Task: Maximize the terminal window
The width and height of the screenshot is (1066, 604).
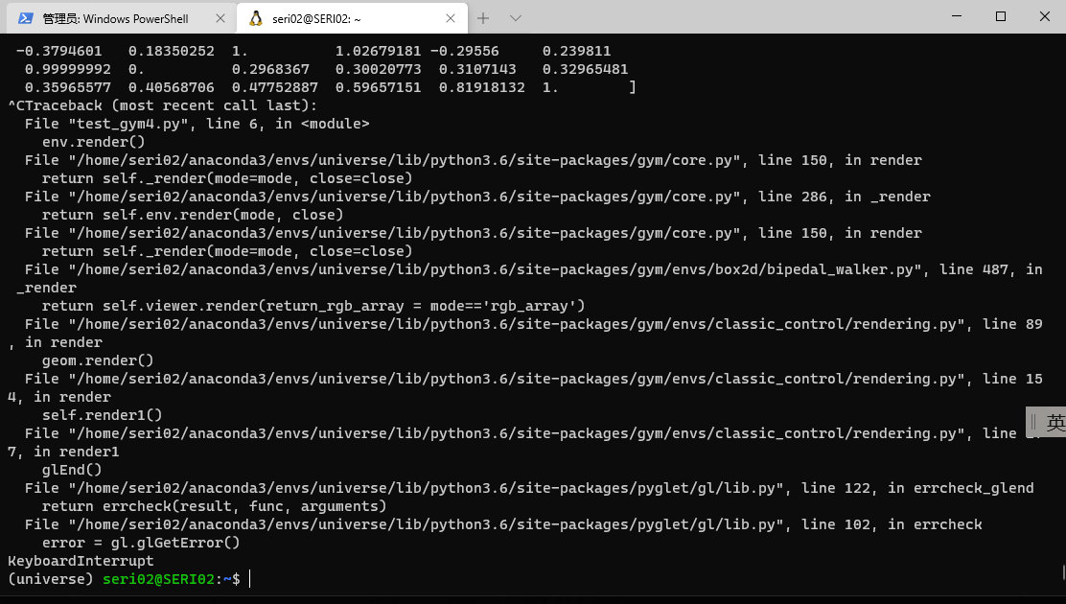Action: 1001,16
